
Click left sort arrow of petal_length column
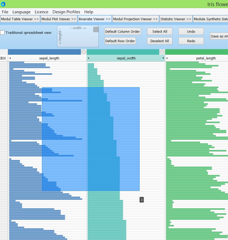167,58
